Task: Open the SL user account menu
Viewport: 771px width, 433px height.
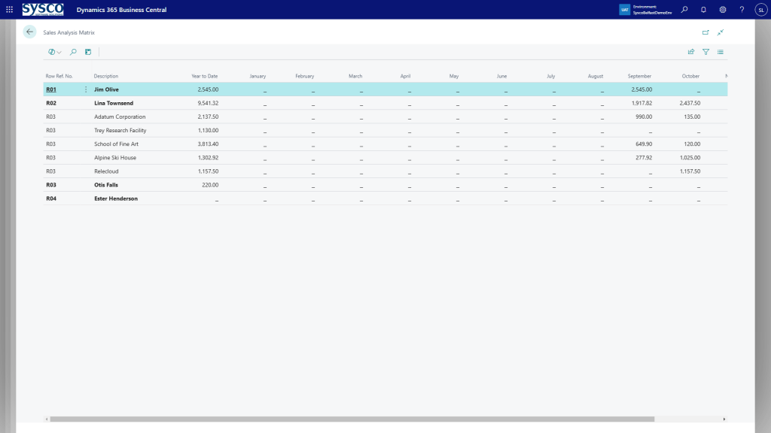Action: pyautogui.click(x=760, y=10)
